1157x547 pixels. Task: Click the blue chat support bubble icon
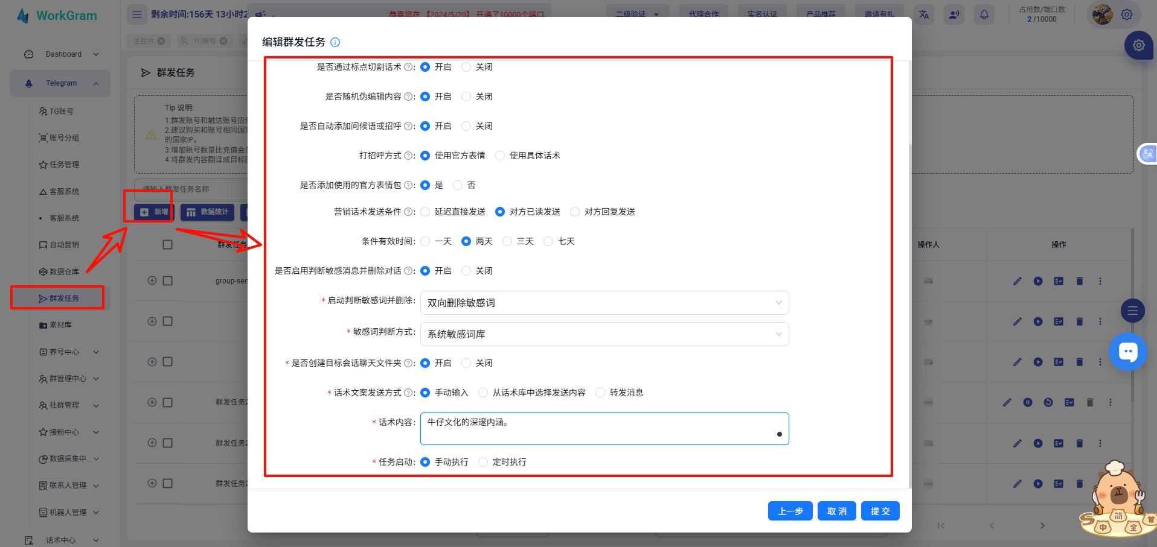pos(1127,352)
